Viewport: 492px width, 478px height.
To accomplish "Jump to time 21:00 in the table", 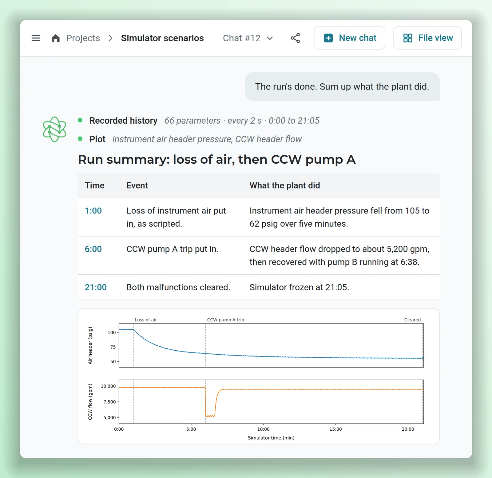I will 96,287.
